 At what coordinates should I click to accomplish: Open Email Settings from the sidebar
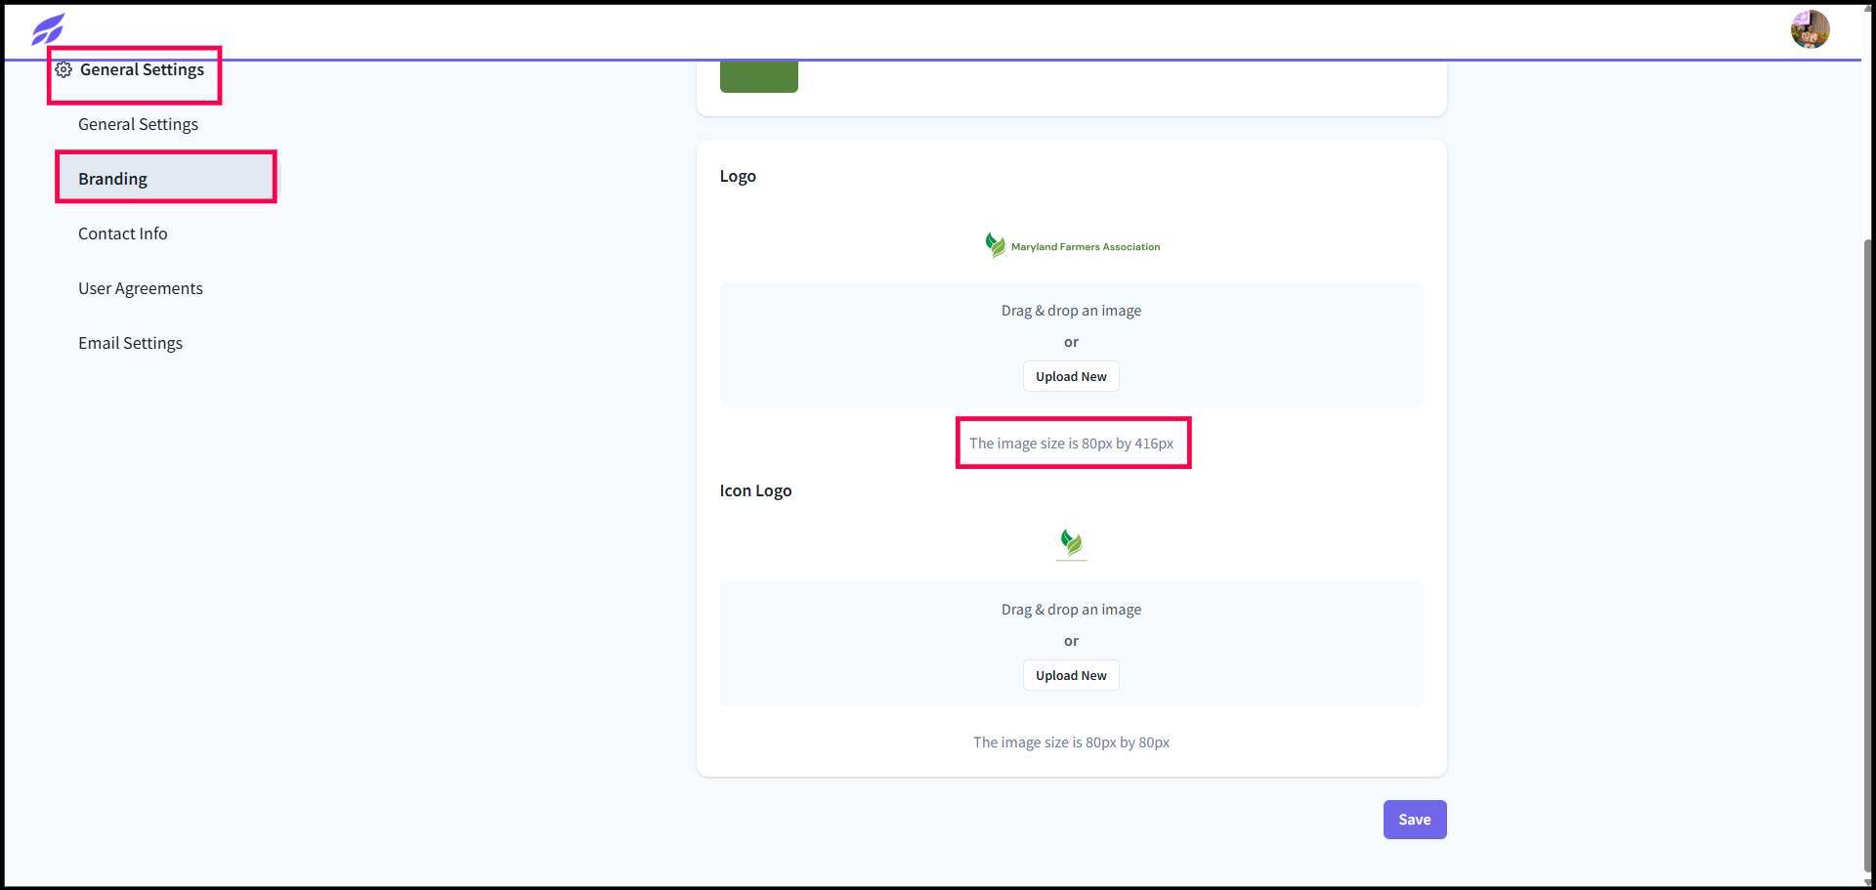pos(130,343)
